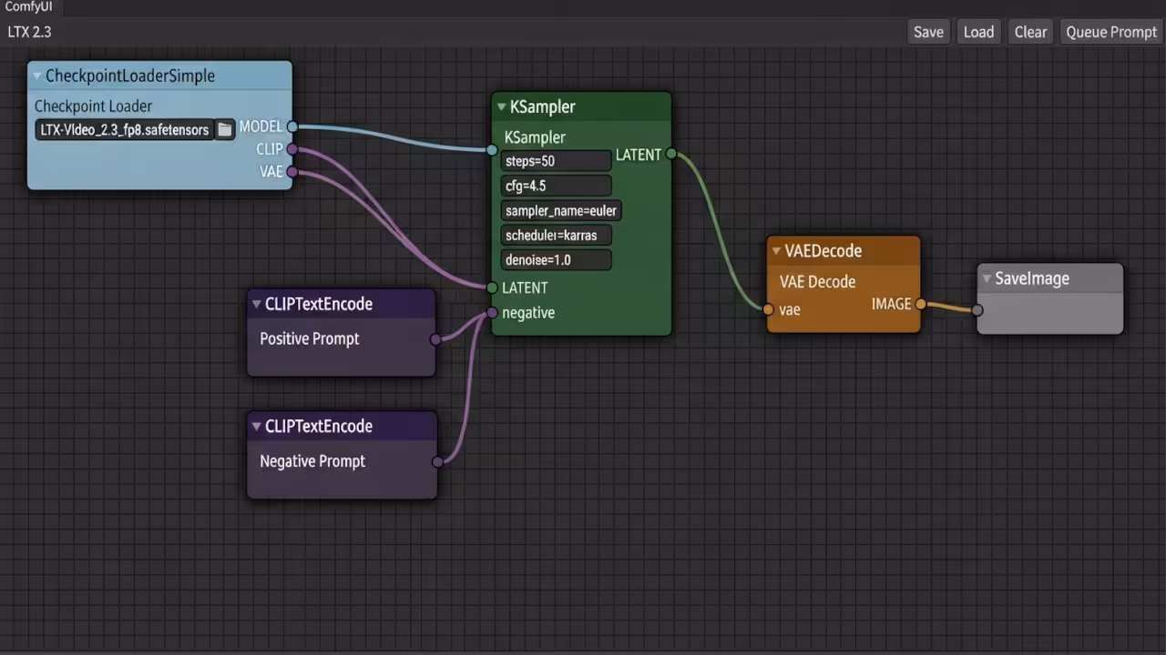The width and height of the screenshot is (1166, 655).
Task: Edit the cfg=4.5 field
Action: pos(556,186)
